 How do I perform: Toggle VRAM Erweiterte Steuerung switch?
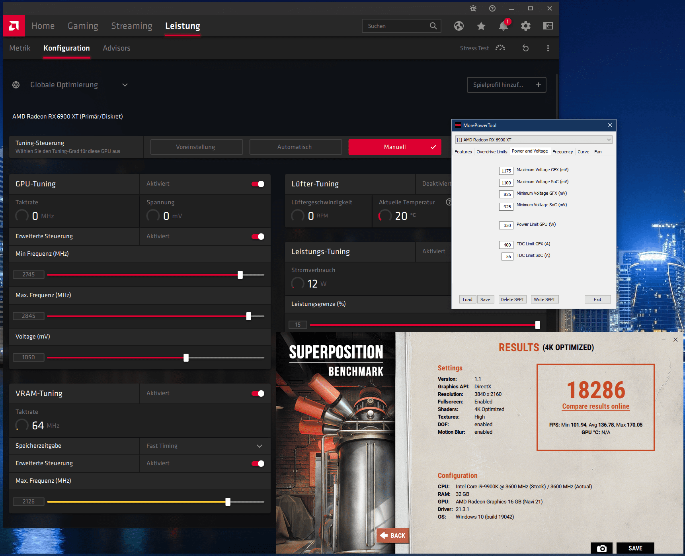click(258, 464)
